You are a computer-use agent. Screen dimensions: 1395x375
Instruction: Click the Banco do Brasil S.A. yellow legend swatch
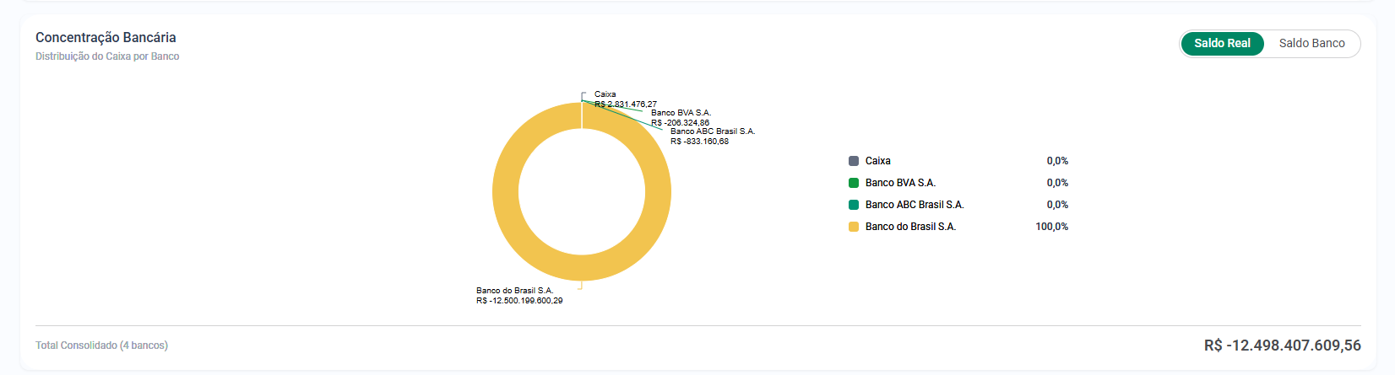[x=854, y=227]
